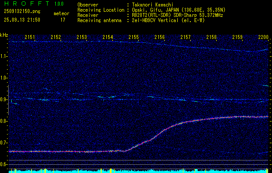Select the date and time 25.09.13 21:50
Screen dimensions: 272x173
[x=21, y=19]
